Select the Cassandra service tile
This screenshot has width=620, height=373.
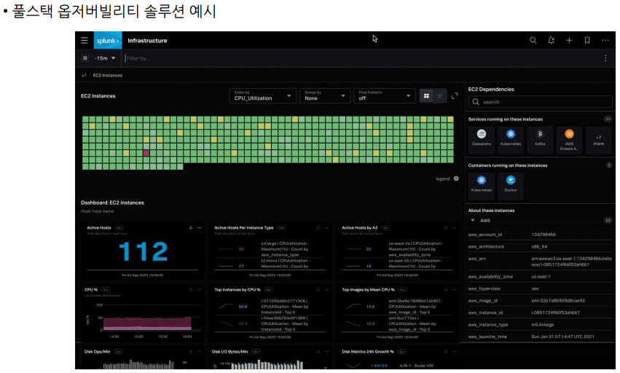482,139
